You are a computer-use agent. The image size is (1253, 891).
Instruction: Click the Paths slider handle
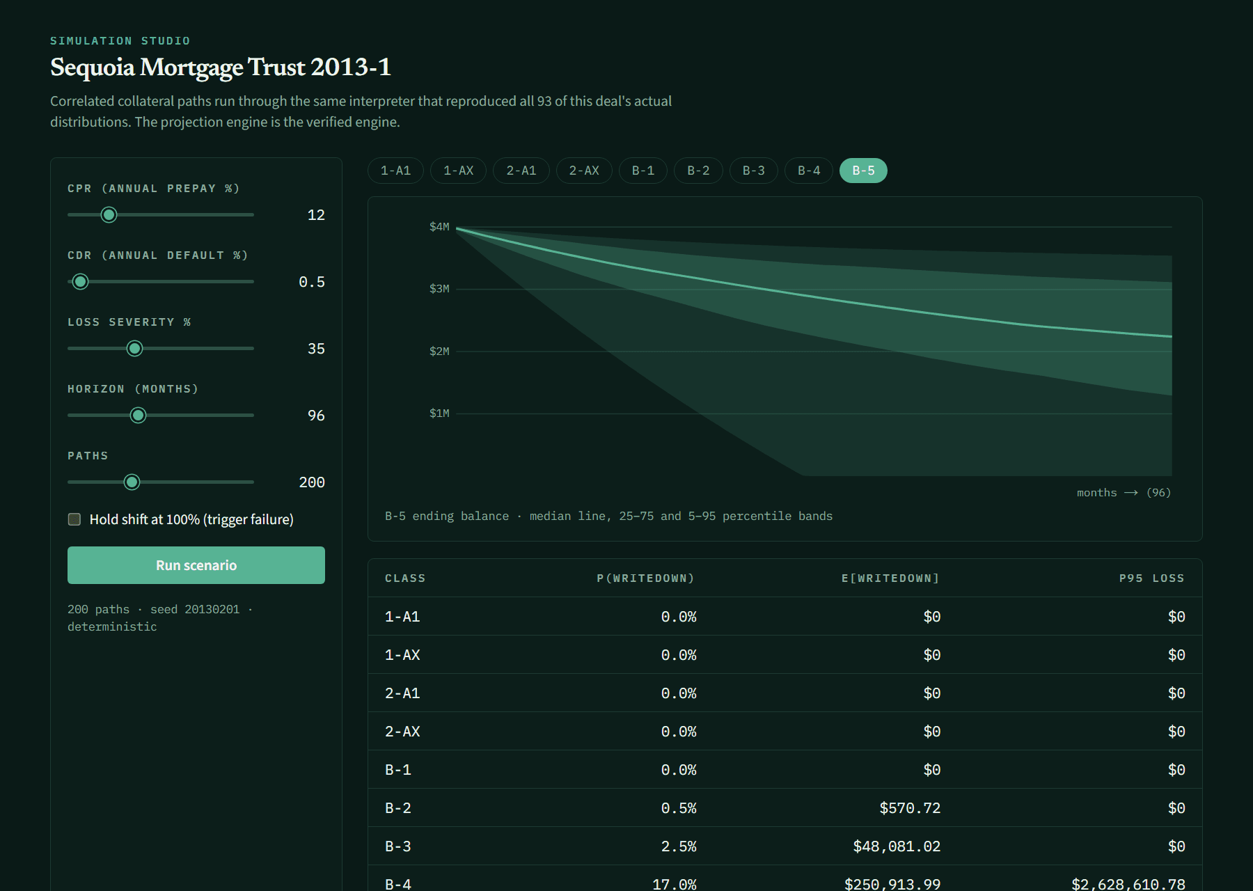click(x=132, y=482)
